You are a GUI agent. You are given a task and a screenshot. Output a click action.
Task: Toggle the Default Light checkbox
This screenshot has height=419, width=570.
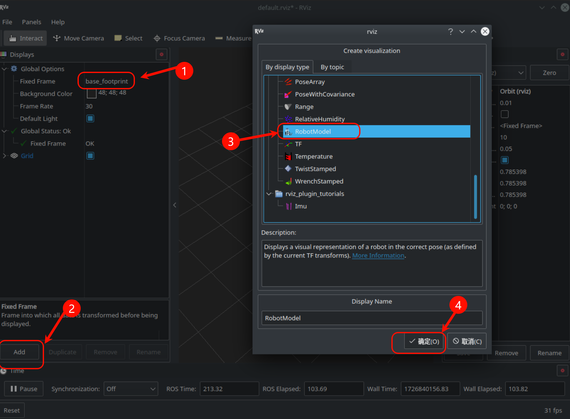pos(90,119)
